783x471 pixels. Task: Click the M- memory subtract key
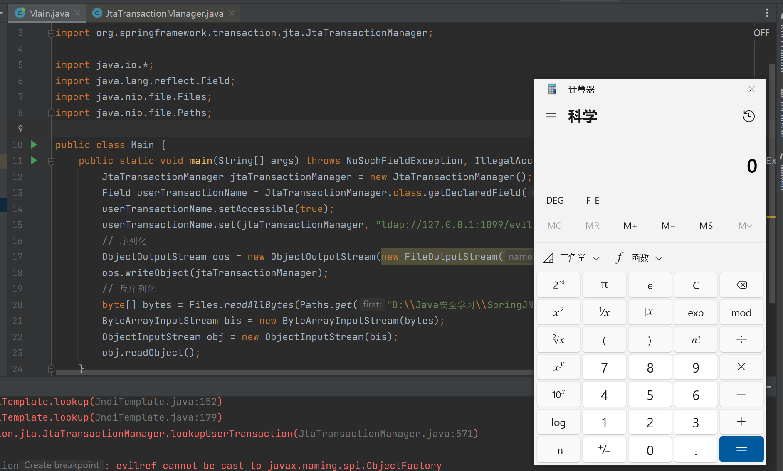[668, 226]
